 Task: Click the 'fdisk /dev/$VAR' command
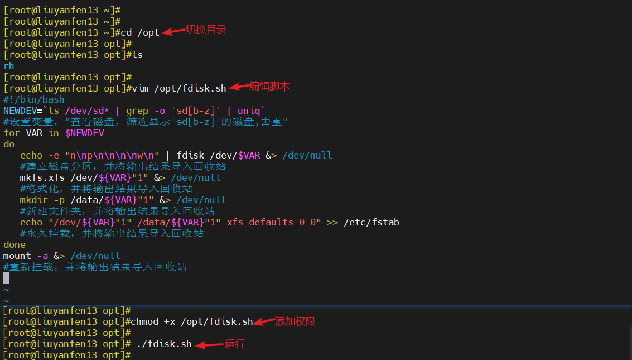coord(219,155)
